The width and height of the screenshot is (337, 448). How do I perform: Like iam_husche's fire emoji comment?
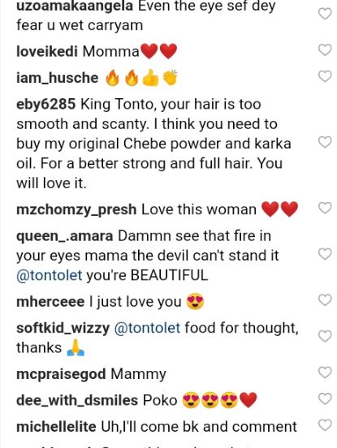click(325, 76)
